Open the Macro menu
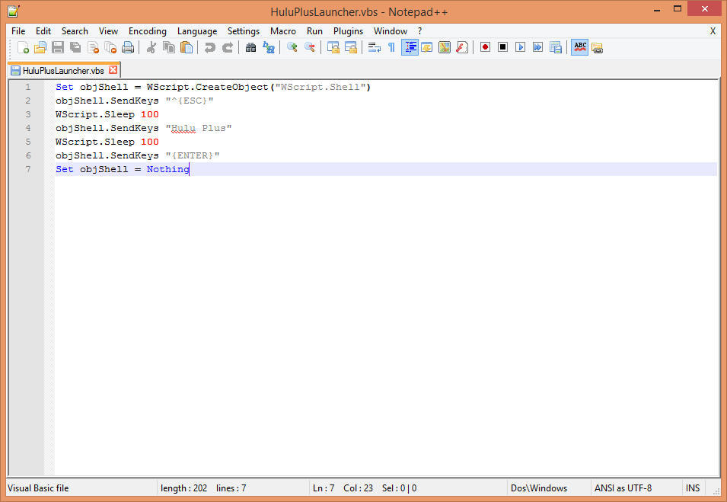This screenshot has width=727, height=502. tap(283, 31)
